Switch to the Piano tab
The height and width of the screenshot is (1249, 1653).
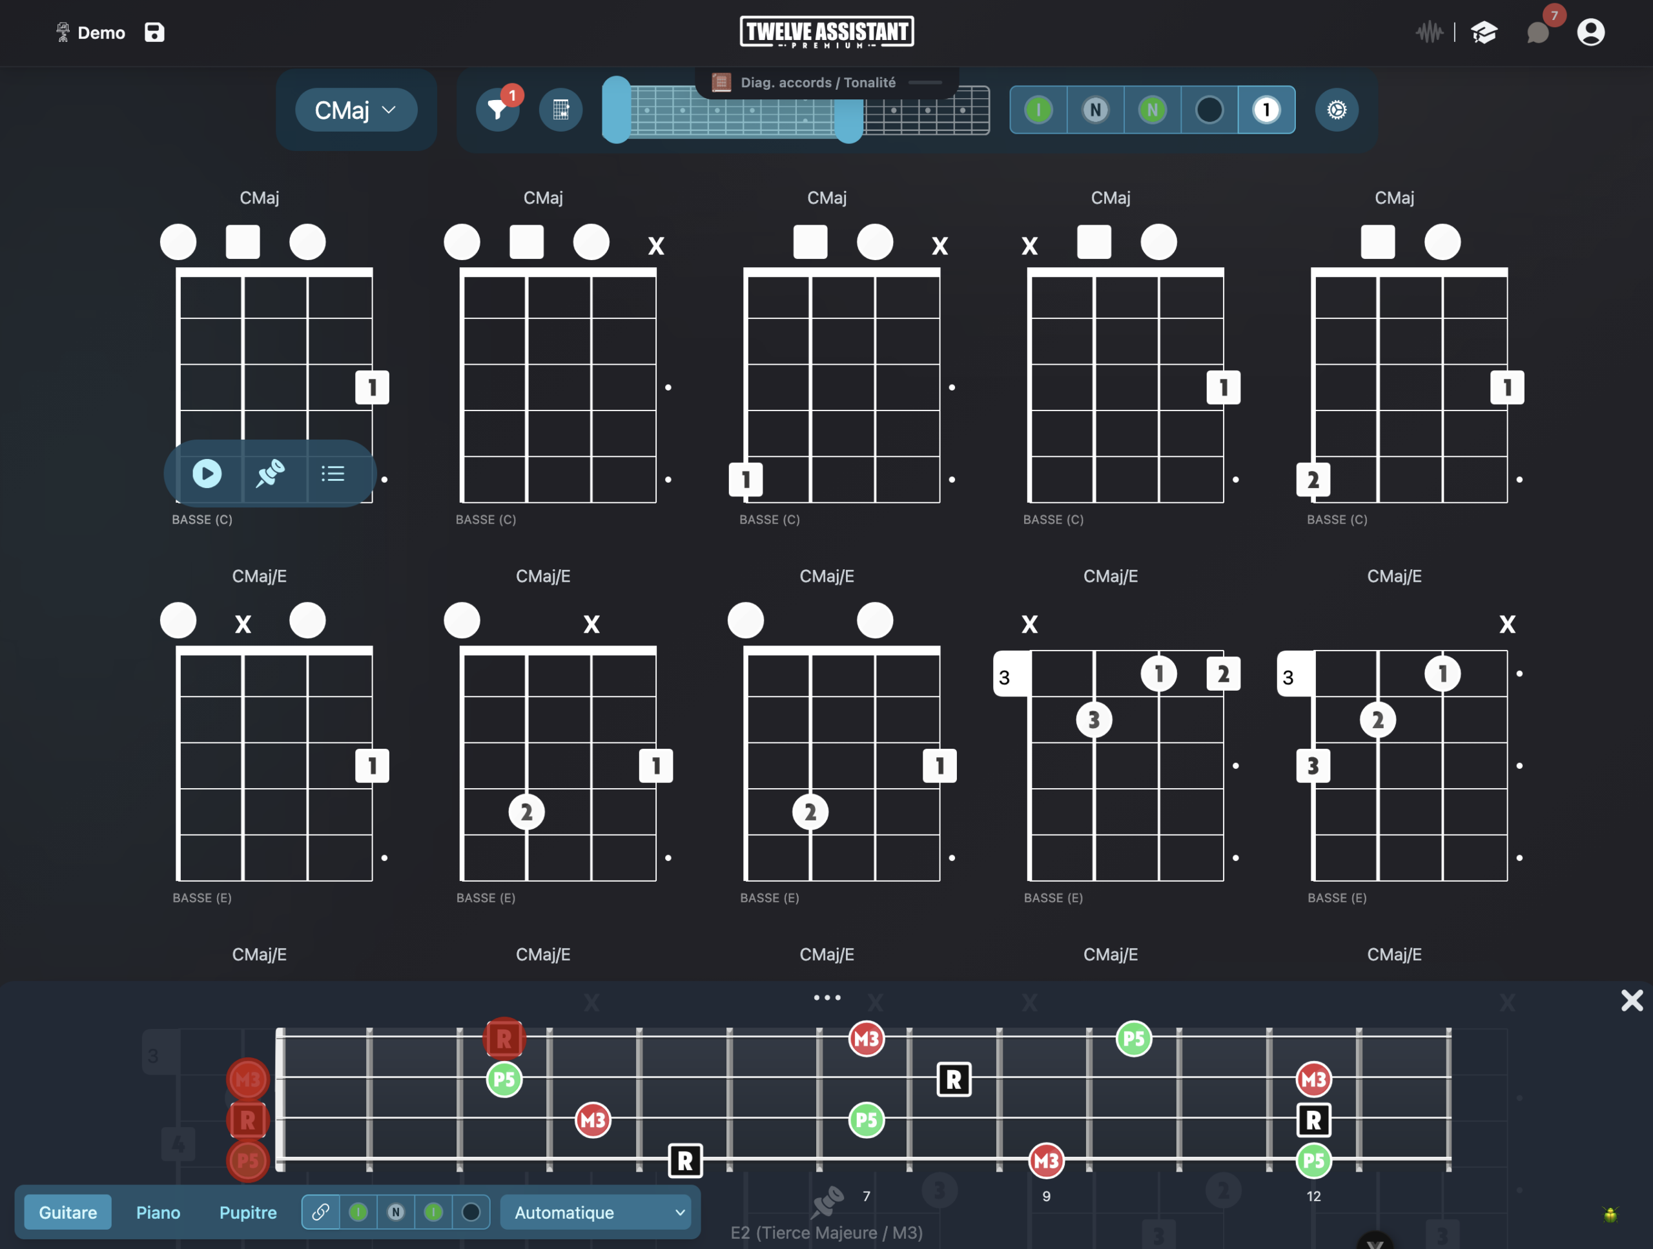158,1212
